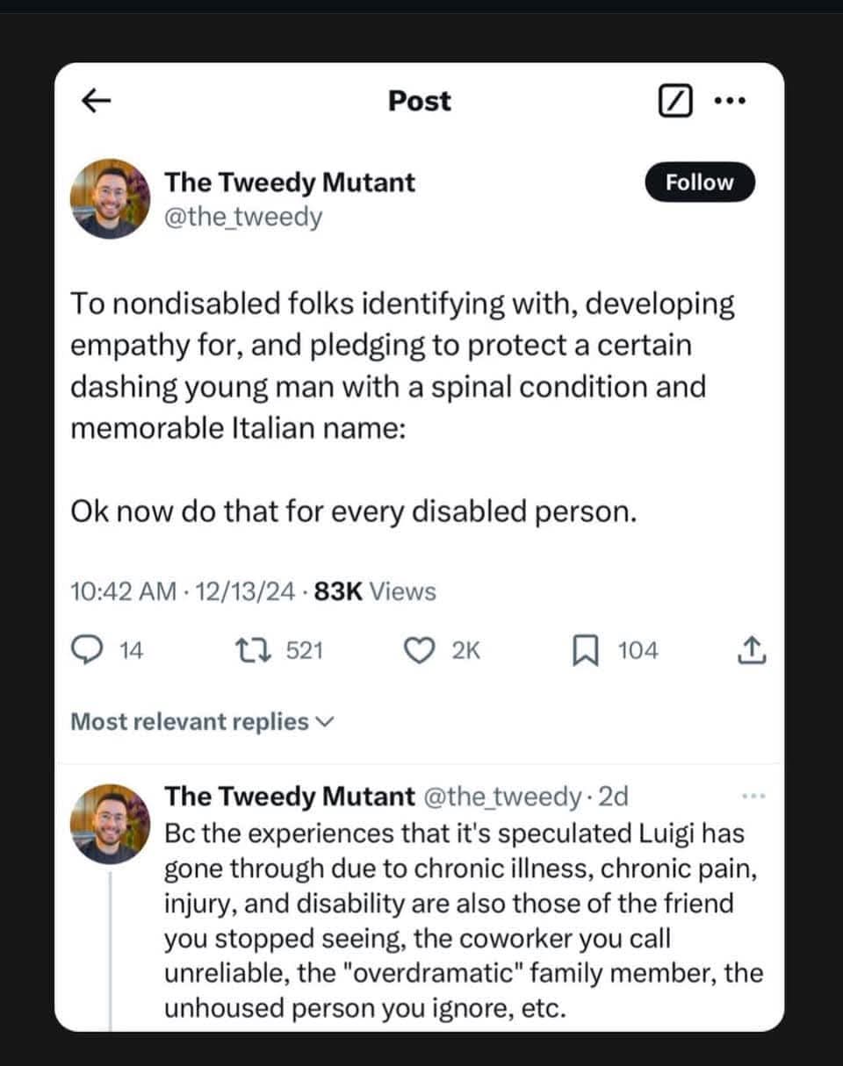Open the reply author's avatar
843x1066 pixels.
(x=110, y=824)
